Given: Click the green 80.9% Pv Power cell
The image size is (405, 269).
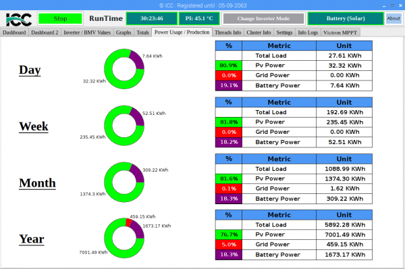Looking at the screenshot, I should (x=229, y=66).
